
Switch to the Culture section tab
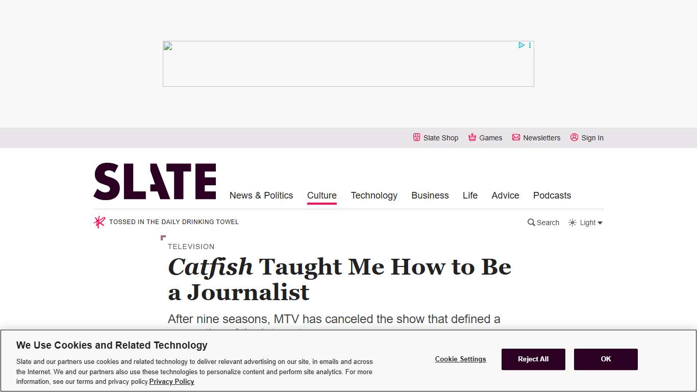click(321, 195)
